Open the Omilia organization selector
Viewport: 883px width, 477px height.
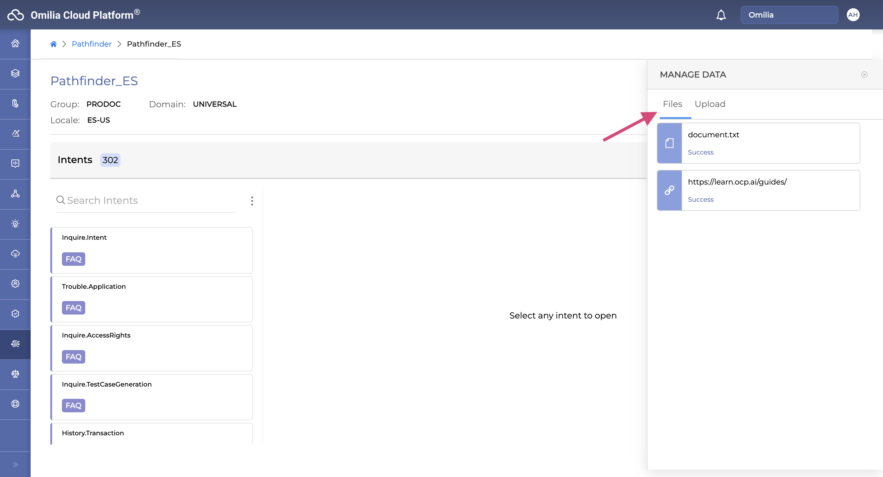click(789, 15)
